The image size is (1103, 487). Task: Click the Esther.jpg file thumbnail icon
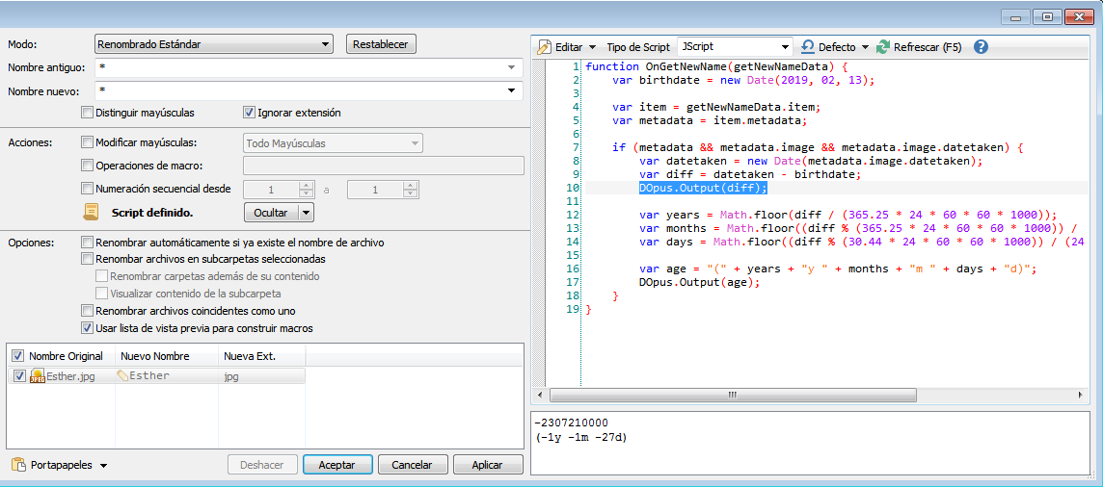pyautogui.click(x=38, y=376)
